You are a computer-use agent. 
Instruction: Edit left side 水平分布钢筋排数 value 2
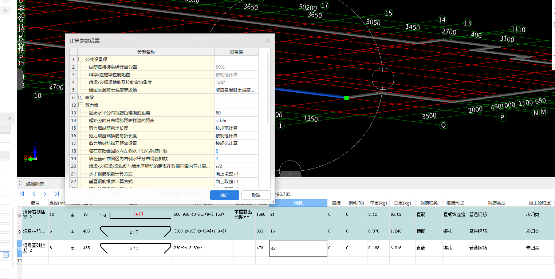point(236,151)
